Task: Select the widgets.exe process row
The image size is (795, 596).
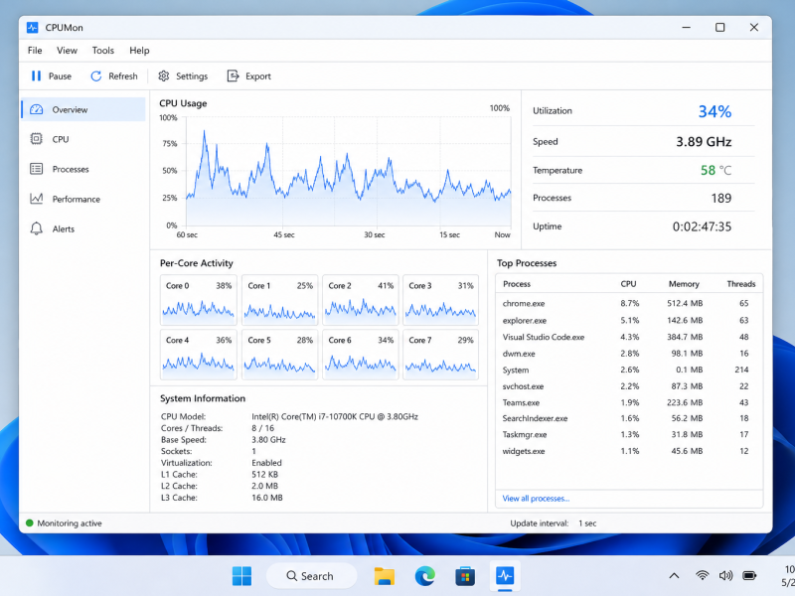Action: point(629,451)
